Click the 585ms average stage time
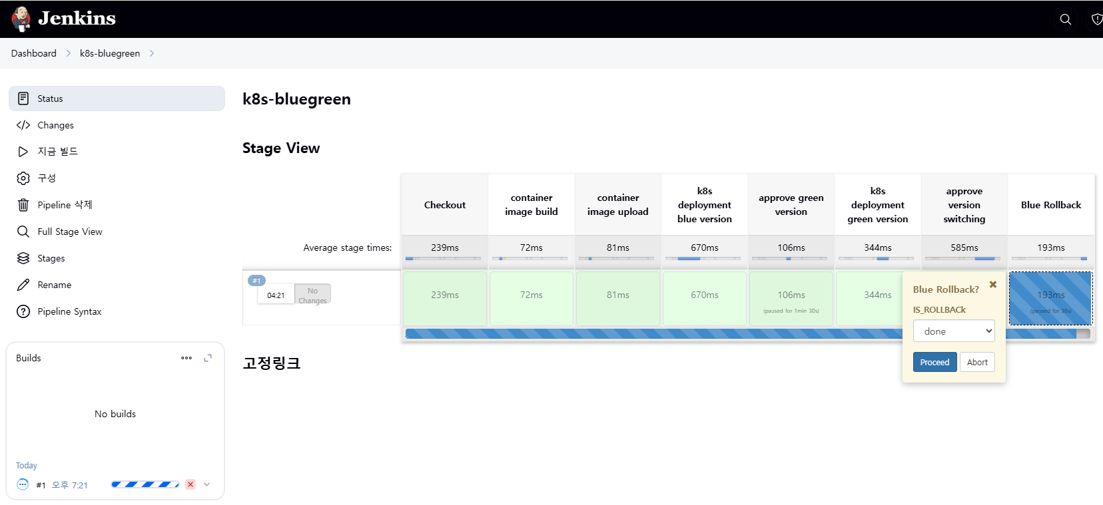This screenshot has width=1103, height=505. click(x=964, y=248)
